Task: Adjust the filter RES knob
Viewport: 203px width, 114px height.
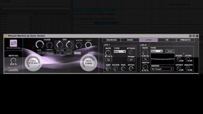Action: point(40,45)
